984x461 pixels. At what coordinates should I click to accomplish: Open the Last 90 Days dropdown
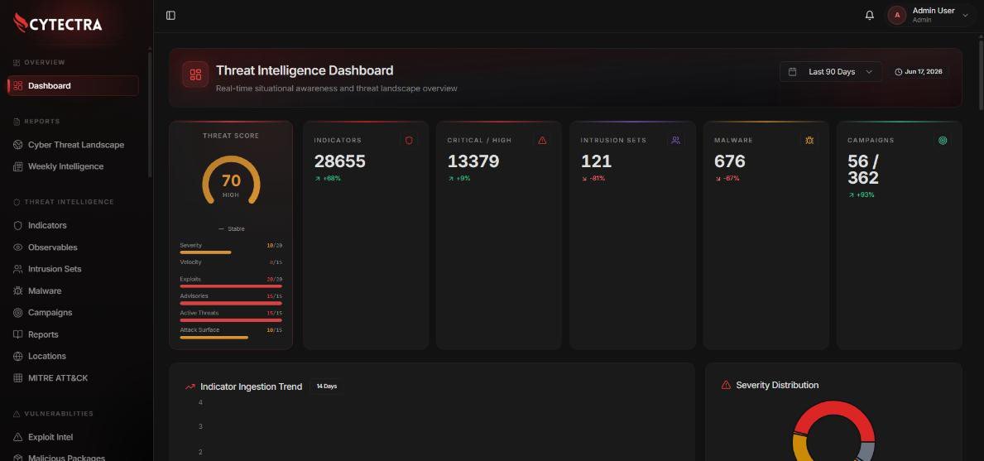point(831,71)
